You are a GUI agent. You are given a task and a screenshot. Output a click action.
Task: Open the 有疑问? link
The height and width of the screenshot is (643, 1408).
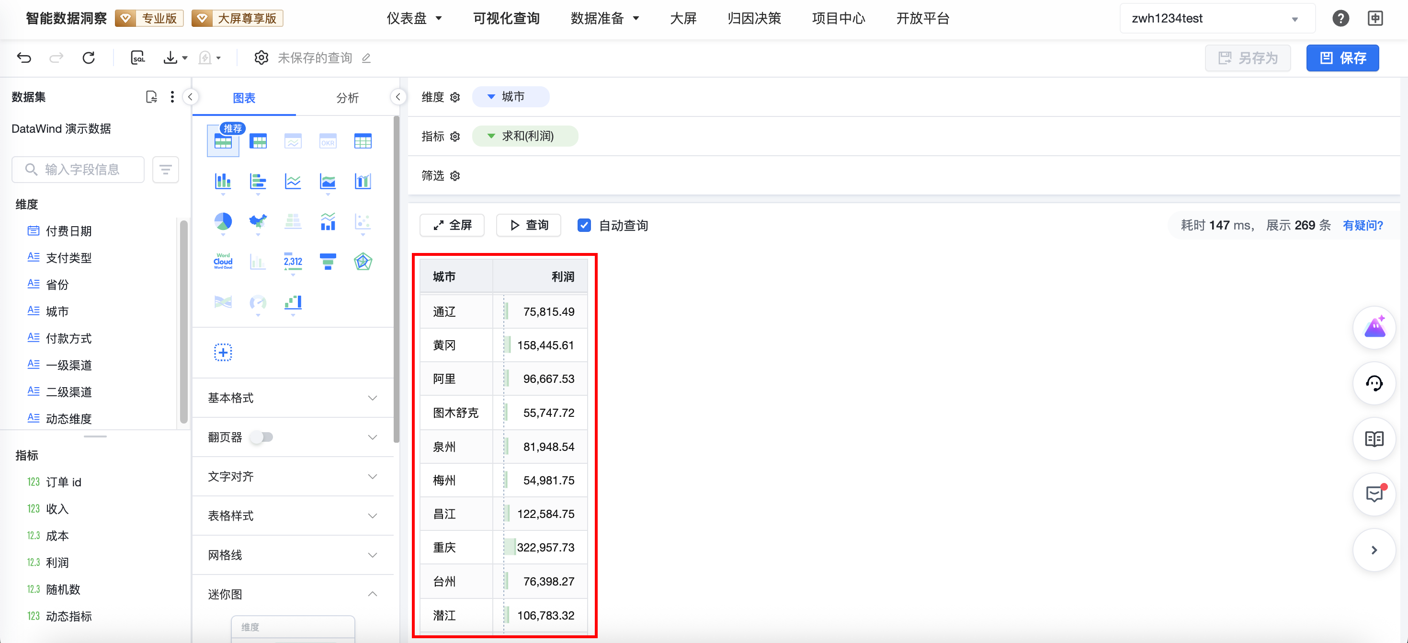1362,225
